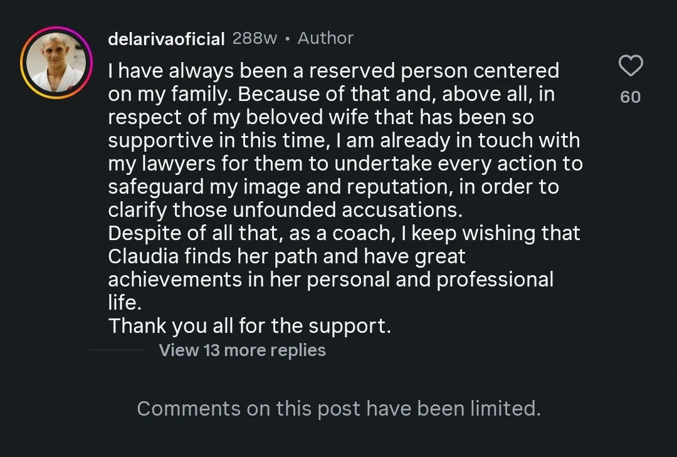Viewport: 677px width, 457px height.
Task: Click the Comments have been limited notice
Action: (x=338, y=409)
